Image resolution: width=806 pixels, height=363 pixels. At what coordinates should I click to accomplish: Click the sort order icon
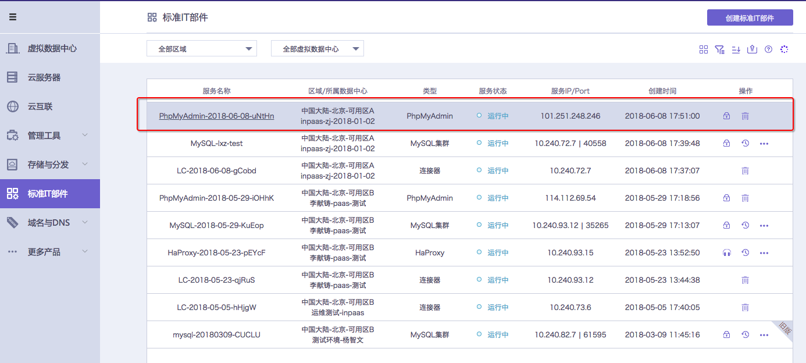pyautogui.click(x=736, y=49)
